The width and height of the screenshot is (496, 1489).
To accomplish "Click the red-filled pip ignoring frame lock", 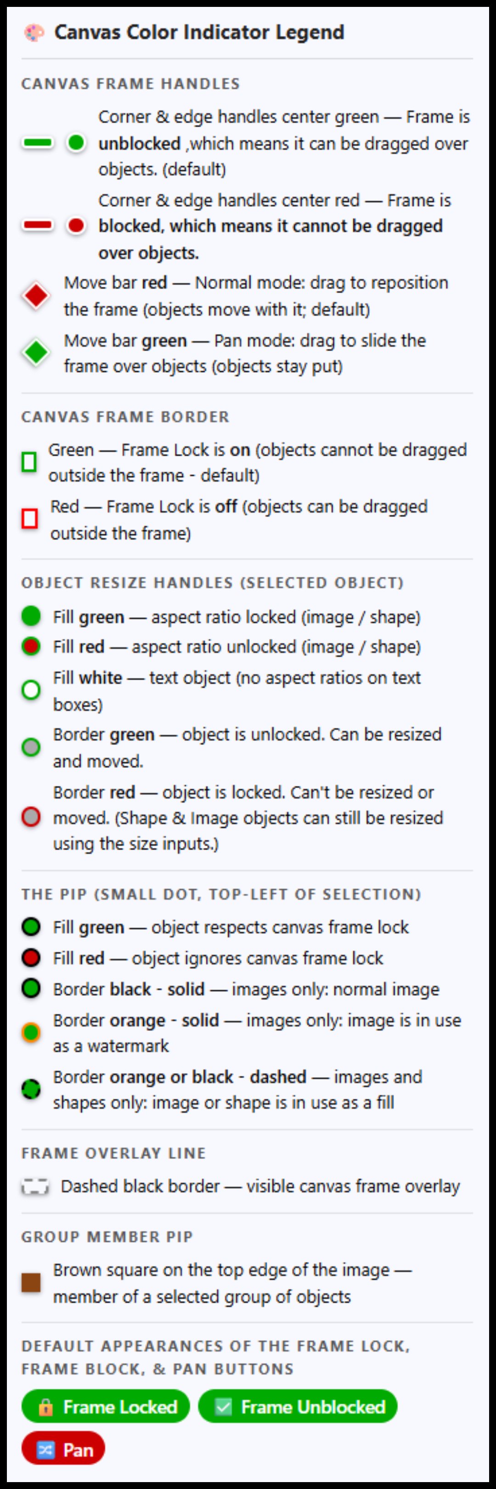I will click(31, 958).
